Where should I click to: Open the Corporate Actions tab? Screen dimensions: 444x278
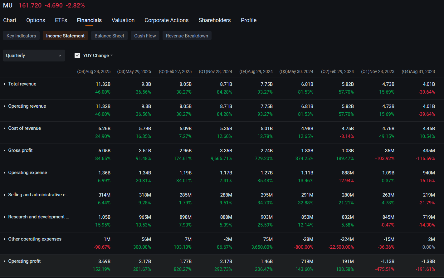(166, 20)
